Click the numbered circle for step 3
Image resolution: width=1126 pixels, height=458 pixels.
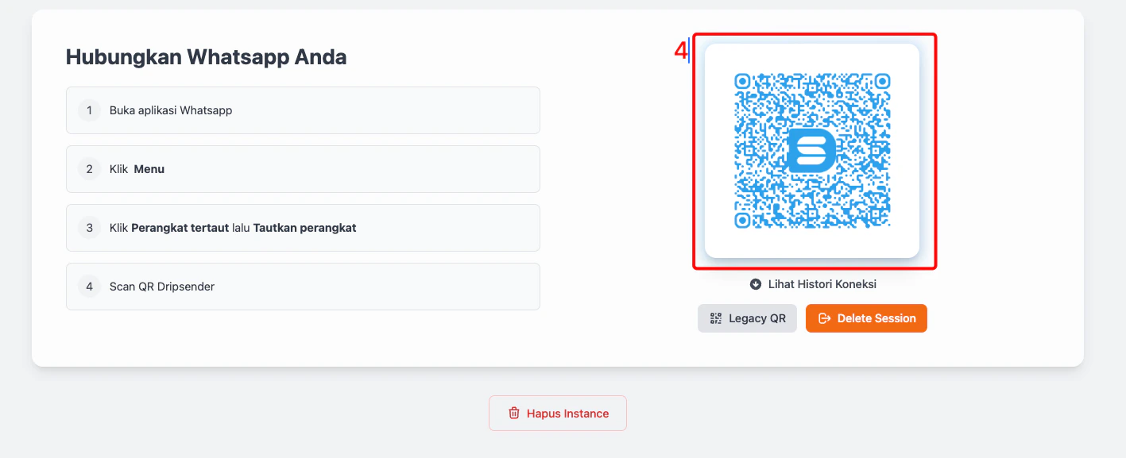88,228
